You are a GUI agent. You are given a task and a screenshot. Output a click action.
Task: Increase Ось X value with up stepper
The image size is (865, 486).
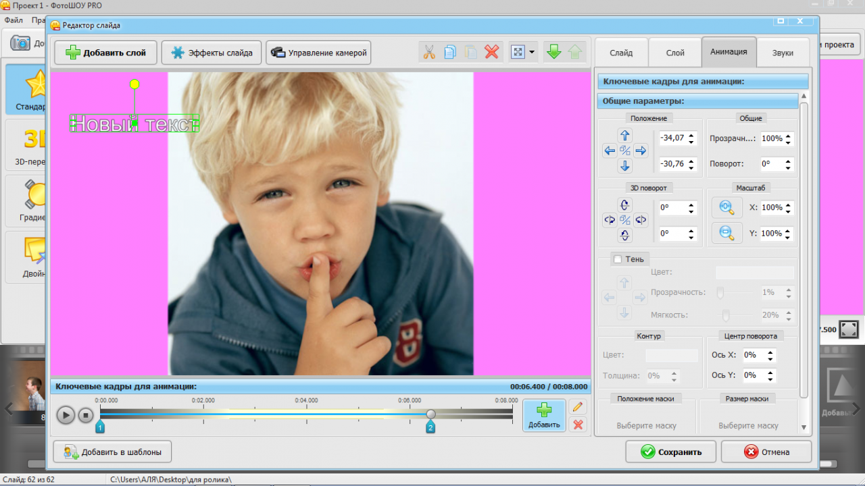coord(771,352)
